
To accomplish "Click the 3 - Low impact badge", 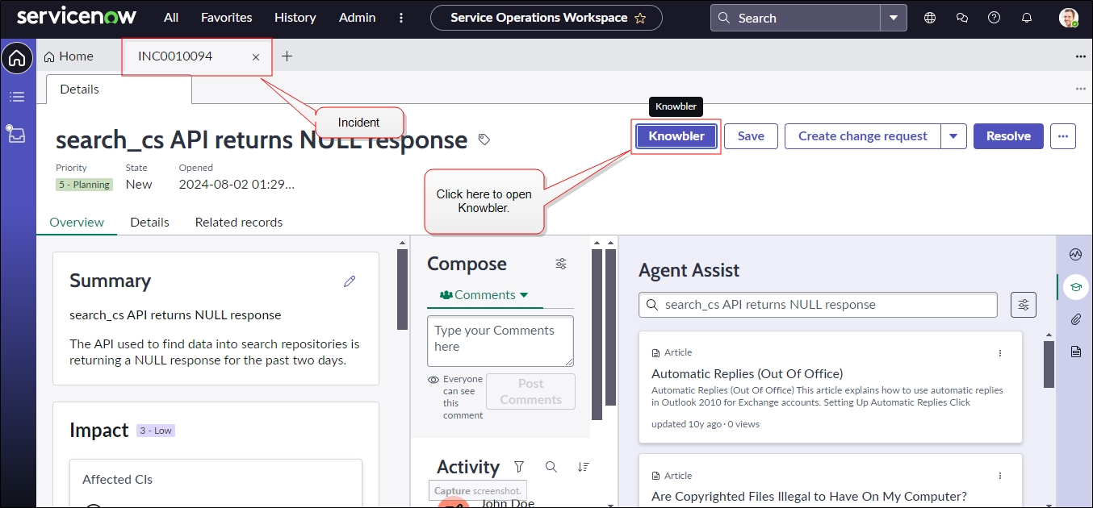I will tap(156, 431).
